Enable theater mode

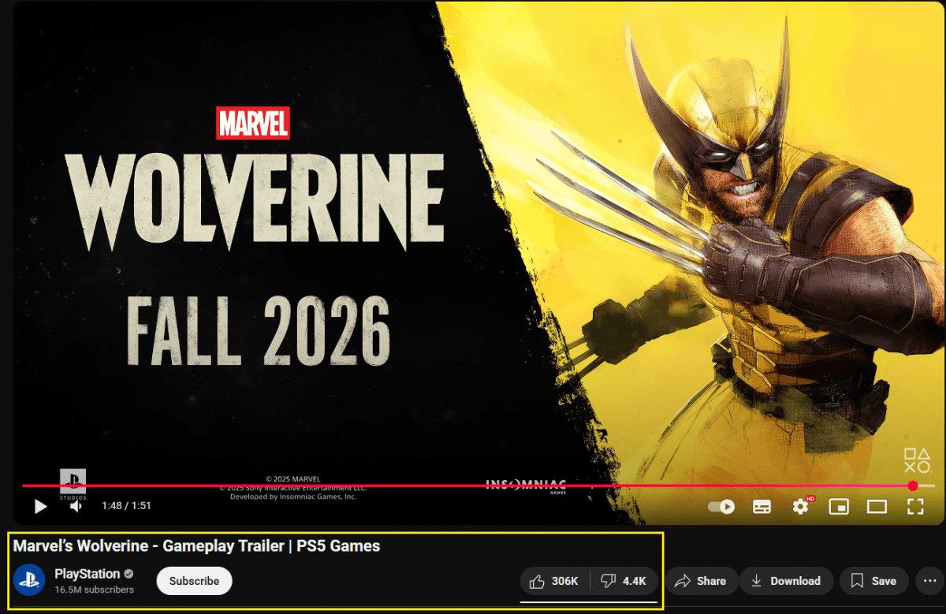point(877,506)
